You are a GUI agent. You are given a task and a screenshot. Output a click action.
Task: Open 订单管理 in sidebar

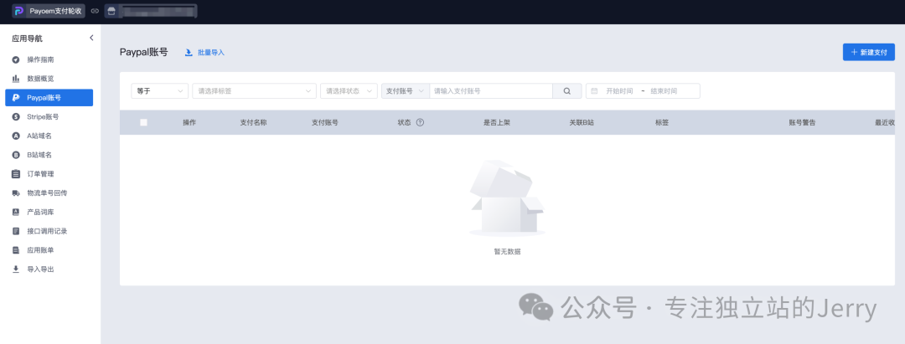pyautogui.click(x=49, y=173)
